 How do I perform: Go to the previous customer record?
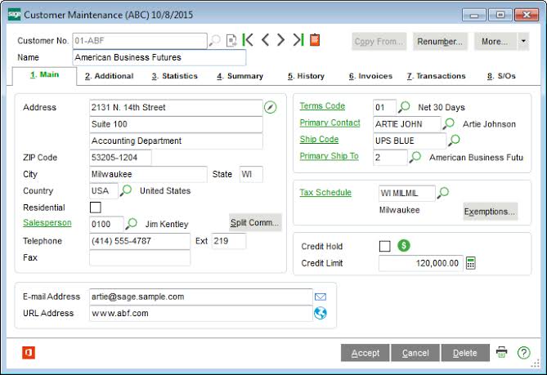(x=265, y=40)
